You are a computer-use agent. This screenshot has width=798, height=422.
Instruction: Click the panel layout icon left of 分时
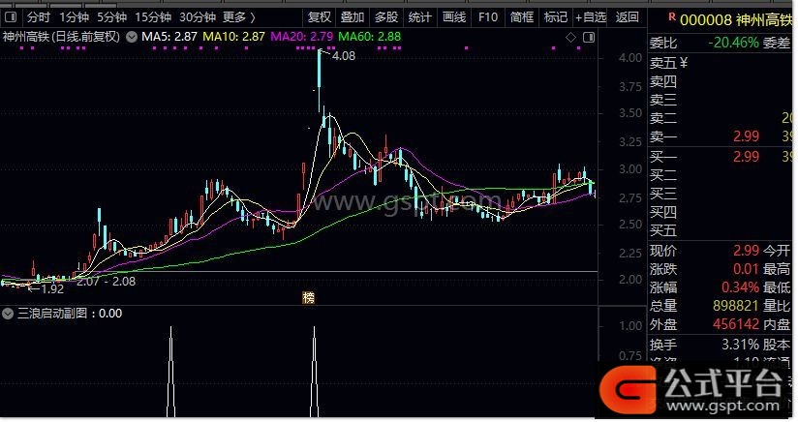(11, 17)
